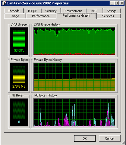Click the OK button
The height and width of the screenshot is (145, 126).
coord(85,138)
